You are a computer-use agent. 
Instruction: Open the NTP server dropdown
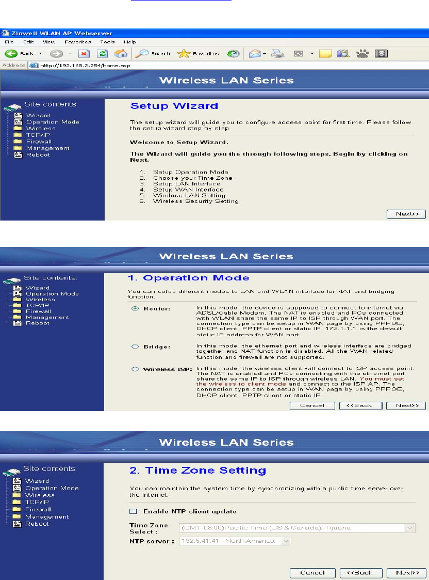235,541
